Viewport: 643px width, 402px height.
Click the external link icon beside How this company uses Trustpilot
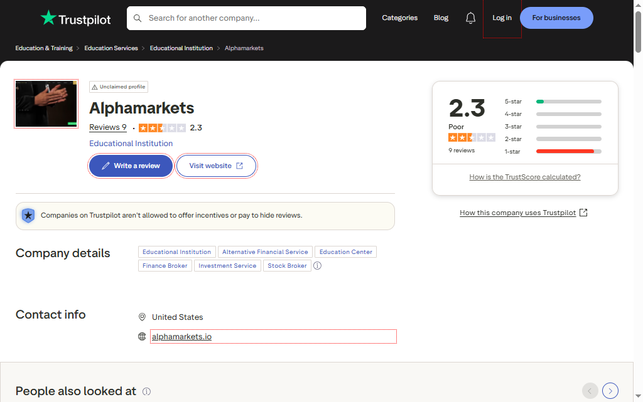click(583, 213)
